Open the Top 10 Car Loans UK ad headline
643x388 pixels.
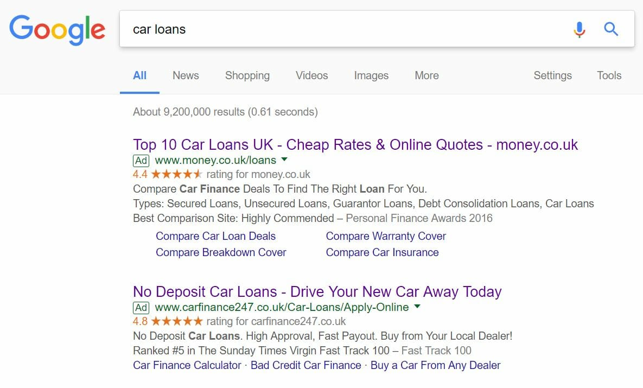pos(355,145)
